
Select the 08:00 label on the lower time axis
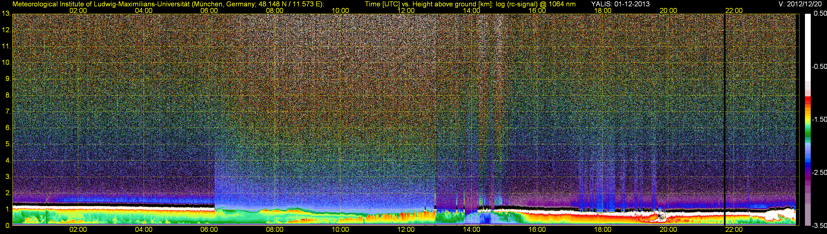pos(275,230)
